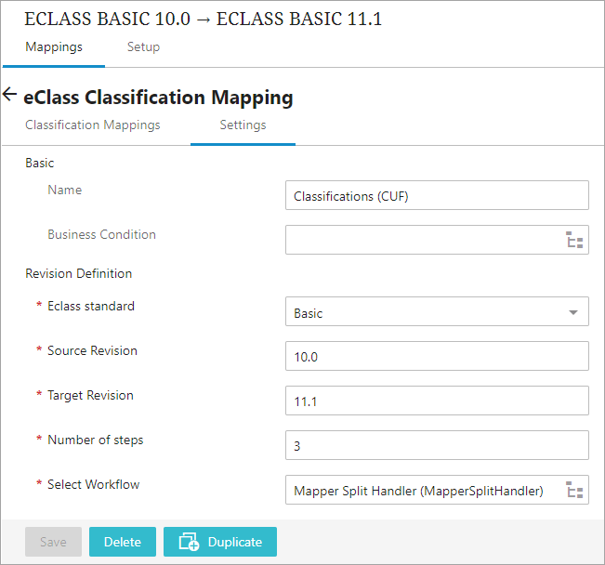Click the Save button
The height and width of the screenshot is (565, 605).
point(53,542)
